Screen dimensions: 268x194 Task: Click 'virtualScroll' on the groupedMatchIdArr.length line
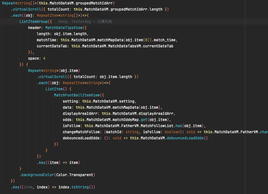click(x=27, y=9)
